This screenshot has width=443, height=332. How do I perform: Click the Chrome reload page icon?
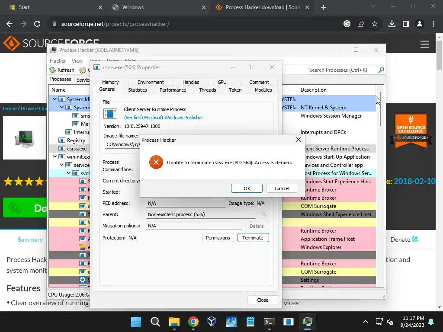point(37,24)
